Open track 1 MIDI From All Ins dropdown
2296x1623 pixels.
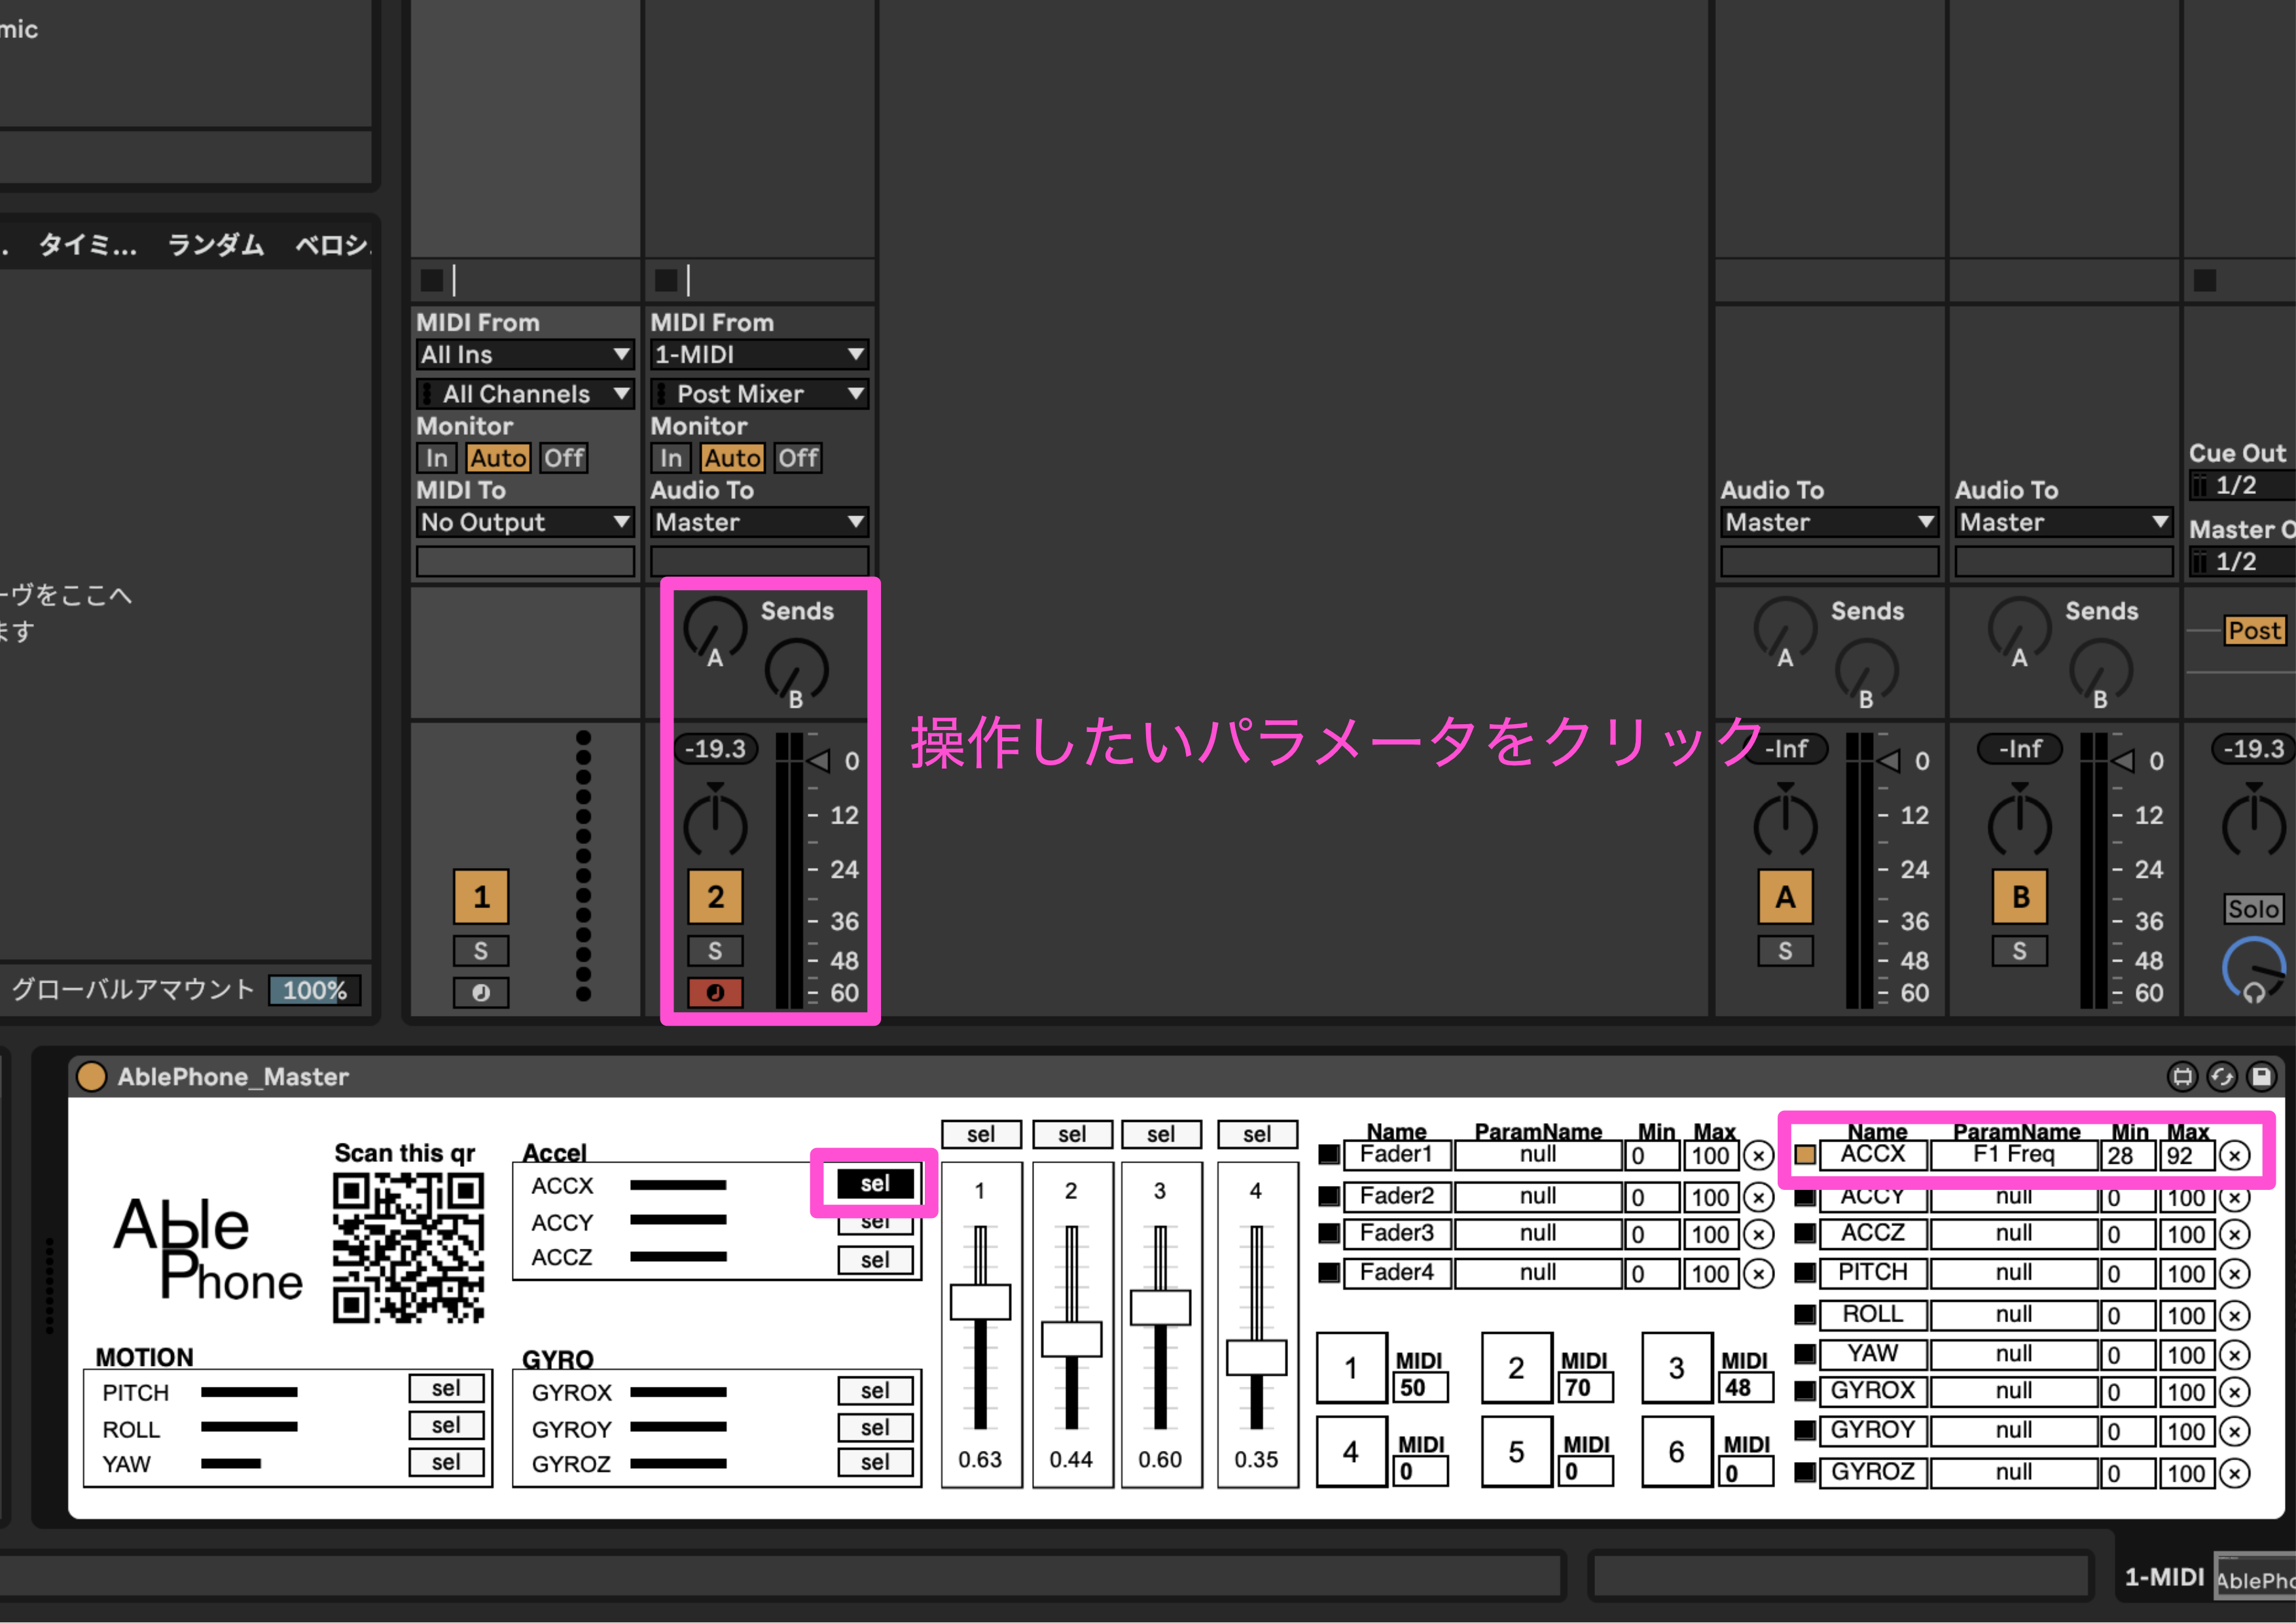pyautogui.click(x=525, y=355)
